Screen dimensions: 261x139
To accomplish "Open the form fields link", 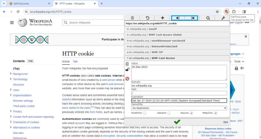I will pyautogui.click(x=96, y=112).
